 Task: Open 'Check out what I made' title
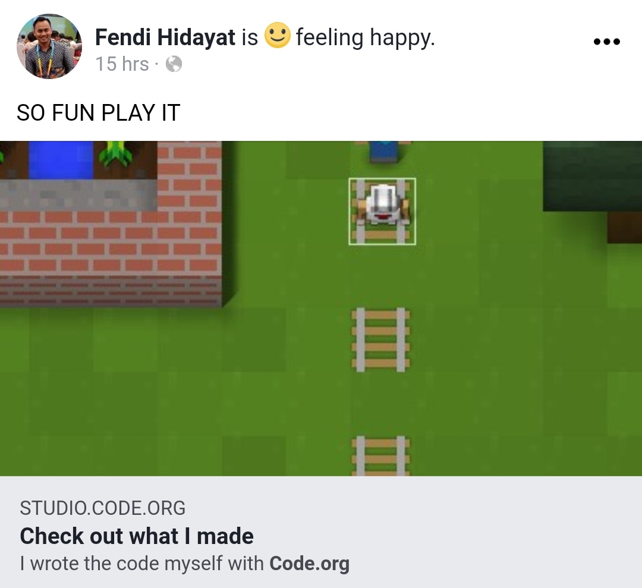click(137, 536)
